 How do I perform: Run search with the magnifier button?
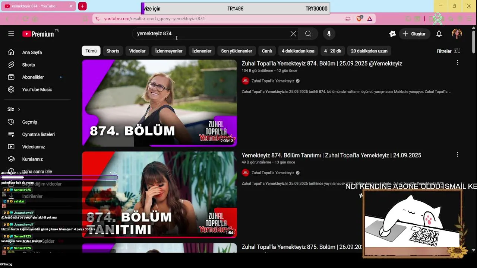click(x=308, y=34)
